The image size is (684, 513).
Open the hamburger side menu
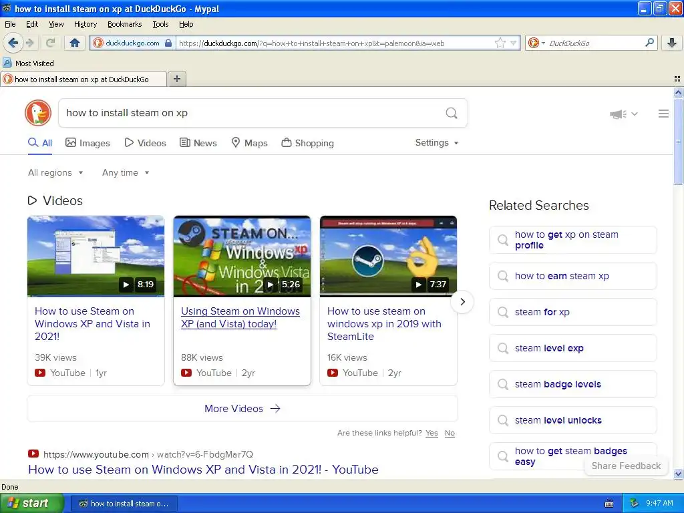pos(663,114)
